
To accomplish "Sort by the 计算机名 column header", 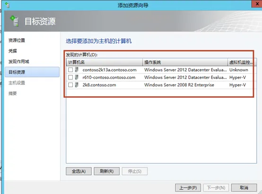I will 105,62.
